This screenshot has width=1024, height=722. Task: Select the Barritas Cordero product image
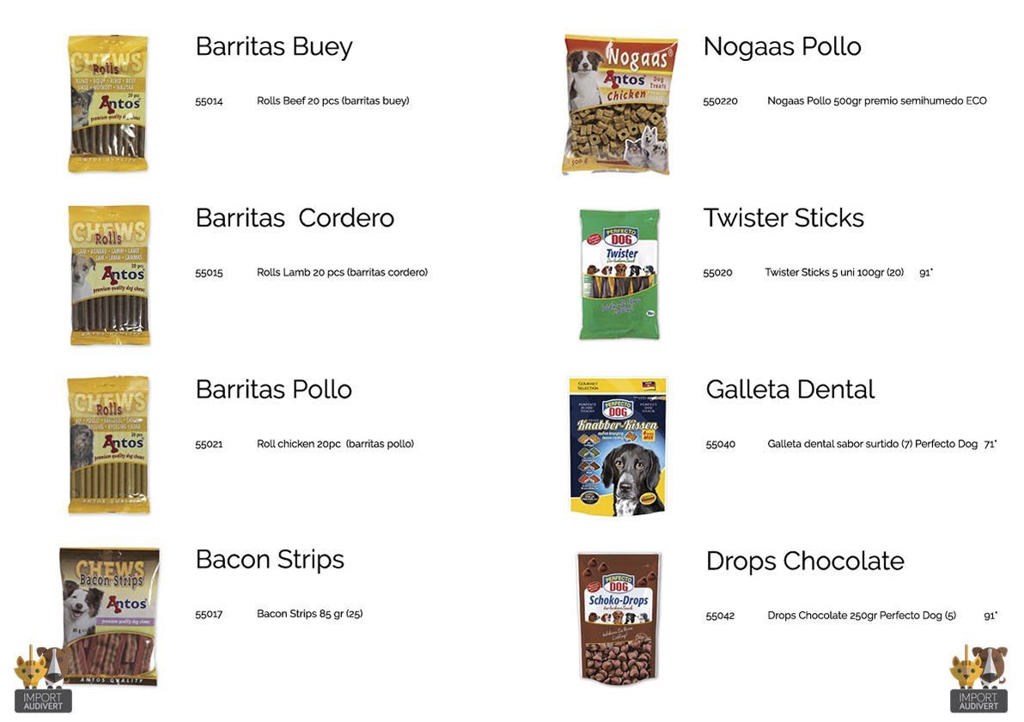click(110, 275)
